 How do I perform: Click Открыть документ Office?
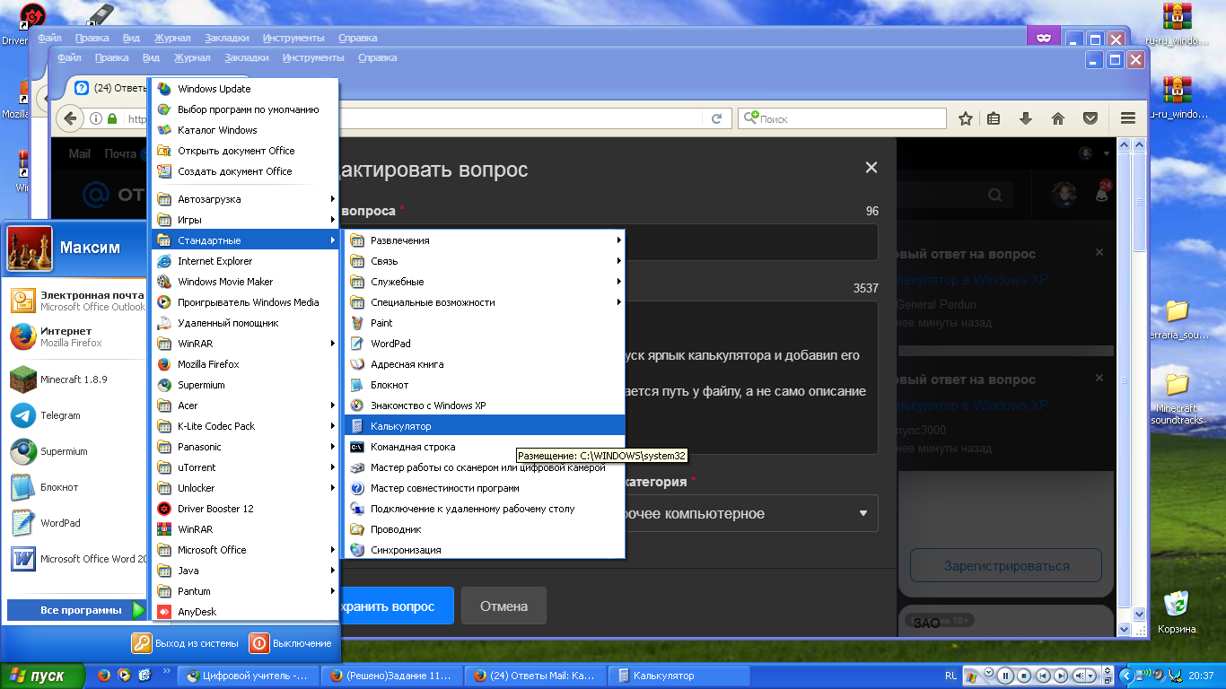tap(243, 151)
